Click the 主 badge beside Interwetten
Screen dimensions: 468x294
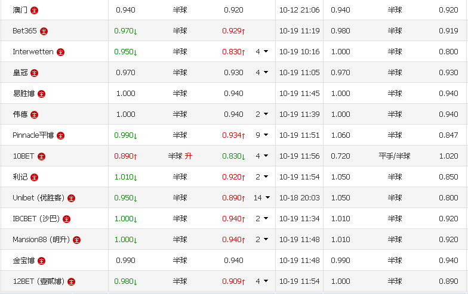60,52
